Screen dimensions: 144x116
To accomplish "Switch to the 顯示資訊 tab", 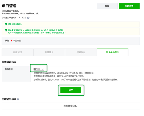I will (x=18, y=52).
